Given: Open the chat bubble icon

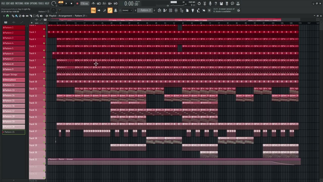Looking at the screenshot, I should click(x=232, y=4).
